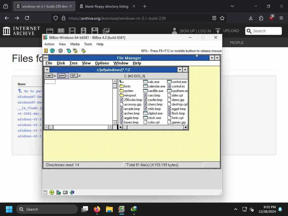
Task: Open the 86Box Tools menu
Action: coord(88,44)
